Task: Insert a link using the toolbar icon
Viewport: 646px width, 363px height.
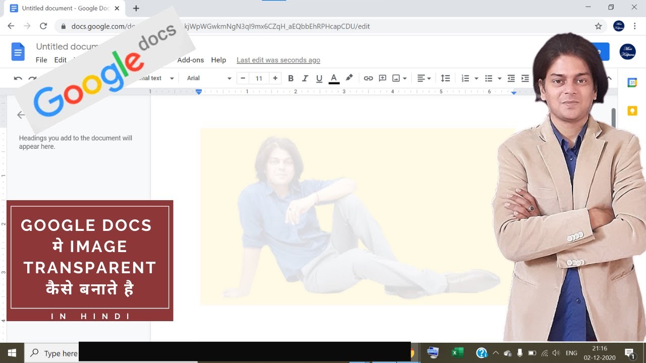Action: click(368, 78)
